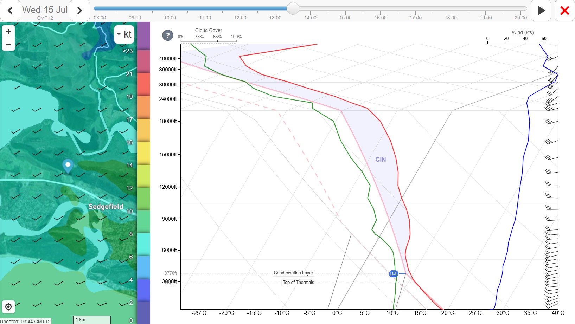Jump to 16:00 on the timeline
Image resolution: width=575 pixels, height=324 pixels.
click(x=381, y=18)
